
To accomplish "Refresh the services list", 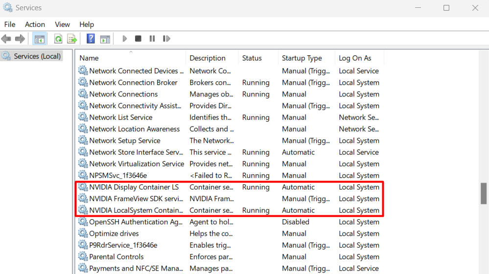I will [x=58, y=39].
